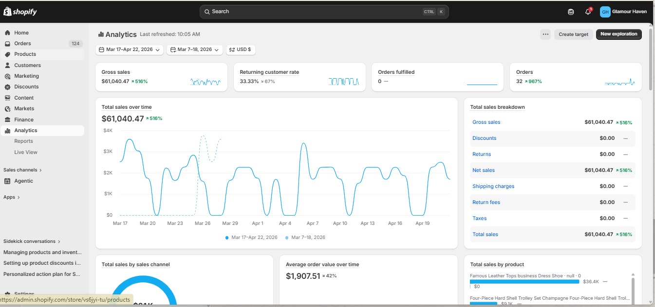This screenshot has height=307, width=655.
Task: Click the Agentic channel icon
Action: tap(7, 181)
